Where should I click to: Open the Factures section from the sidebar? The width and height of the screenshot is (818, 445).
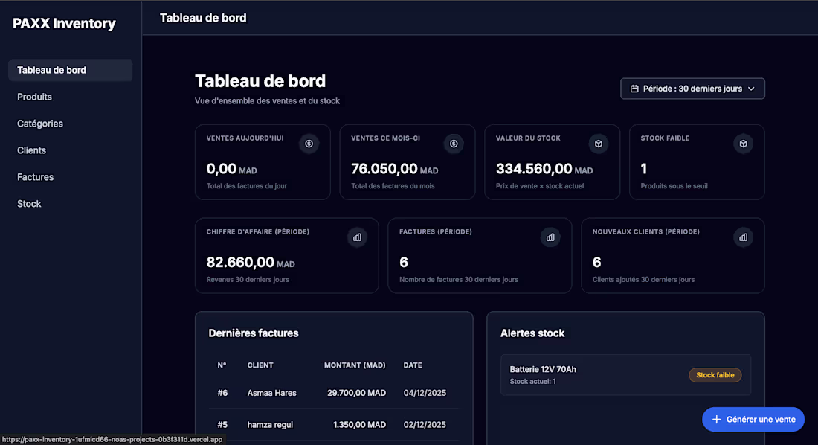(x=34, y=176)
